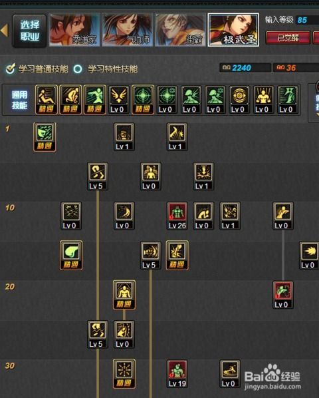Select the 极武圣 class portrait
The height and width of the screenshot is (398, 319).
[x=233, y=30]
